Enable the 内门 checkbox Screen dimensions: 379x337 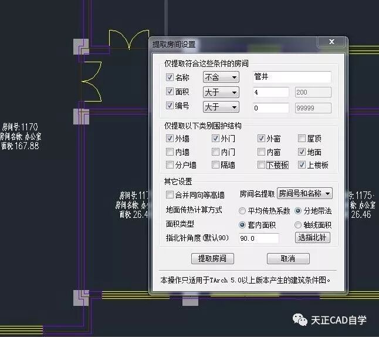tap(215, 152)
